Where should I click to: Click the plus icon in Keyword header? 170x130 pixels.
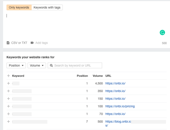(8, 76)
